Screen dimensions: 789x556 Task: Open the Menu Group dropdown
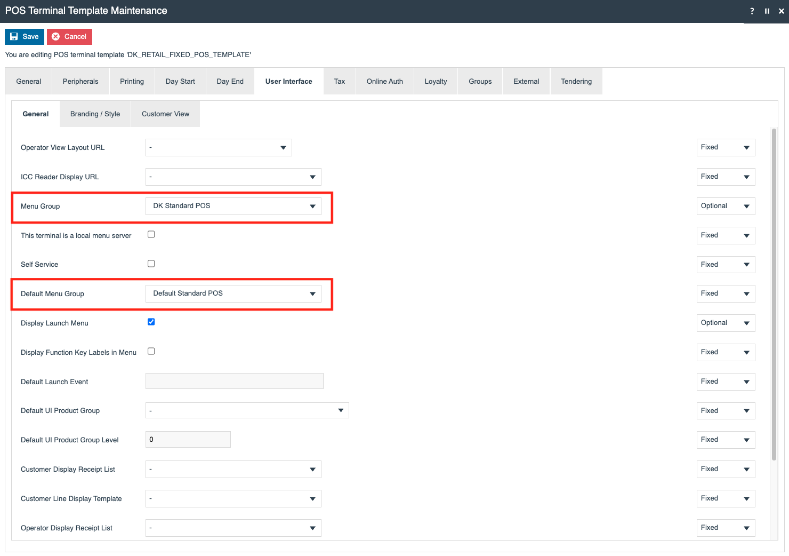point(234,206)
